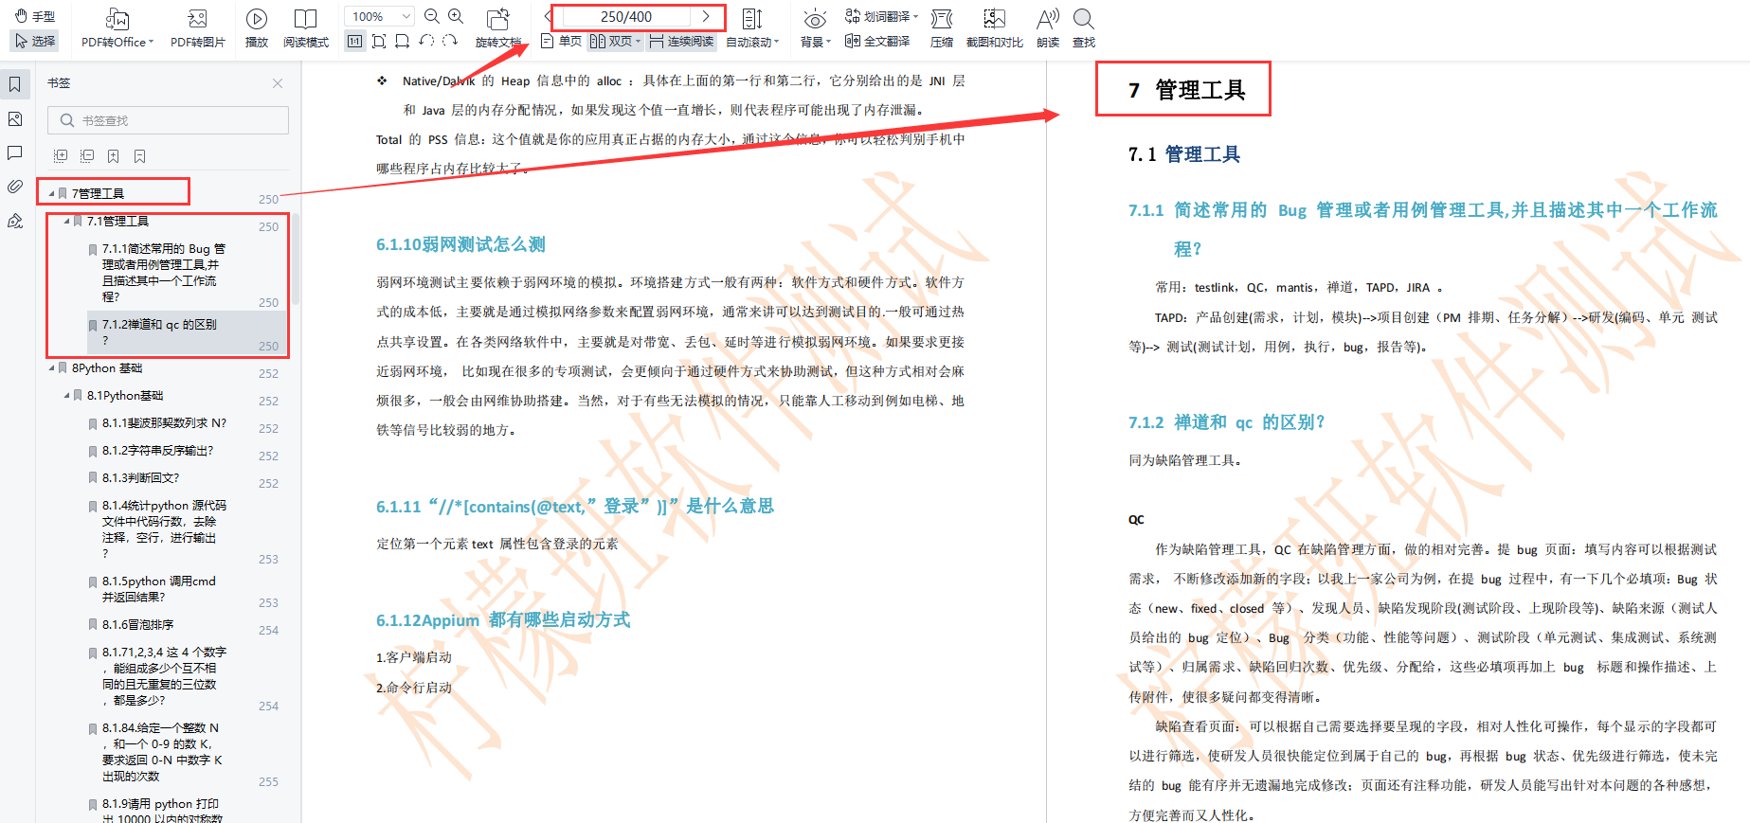Open the 100% zoom level dropdown
Screen dimensions: 1750x823
tap(379, 16)
